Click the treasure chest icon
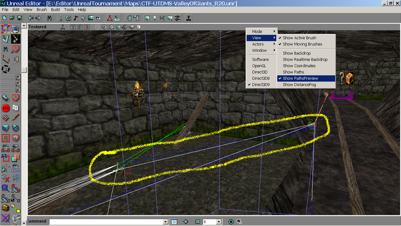The height and width of the screenshot is (226, 401). tap(6, 208)
